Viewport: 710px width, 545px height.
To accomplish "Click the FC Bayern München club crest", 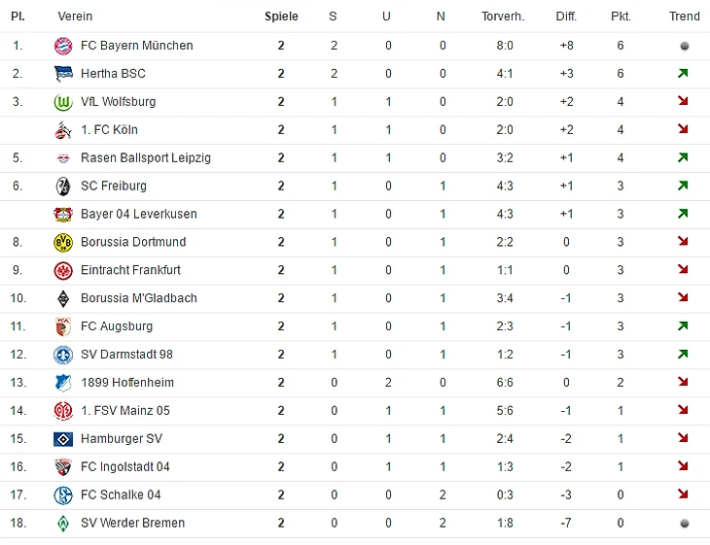I will [63, 46].
